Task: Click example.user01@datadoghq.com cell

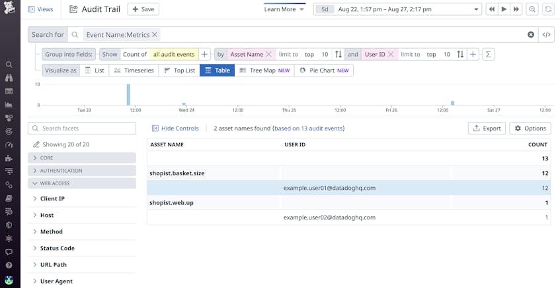Action: tap(329, 188)
